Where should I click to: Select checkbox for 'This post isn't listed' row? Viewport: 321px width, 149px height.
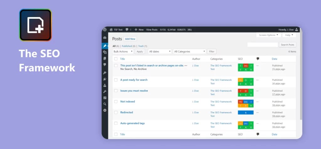tap(116, 66)
